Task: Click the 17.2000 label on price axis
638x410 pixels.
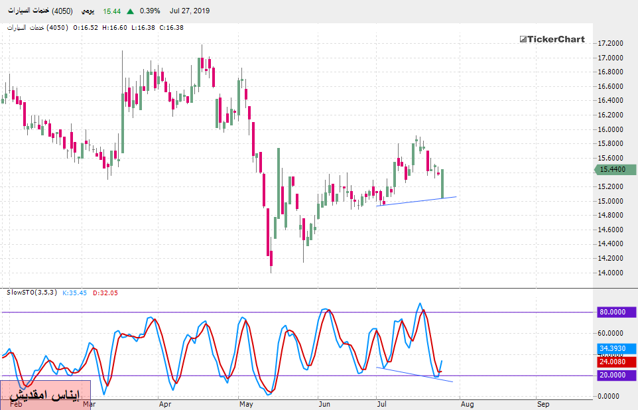Action: [x=610, y=43]
